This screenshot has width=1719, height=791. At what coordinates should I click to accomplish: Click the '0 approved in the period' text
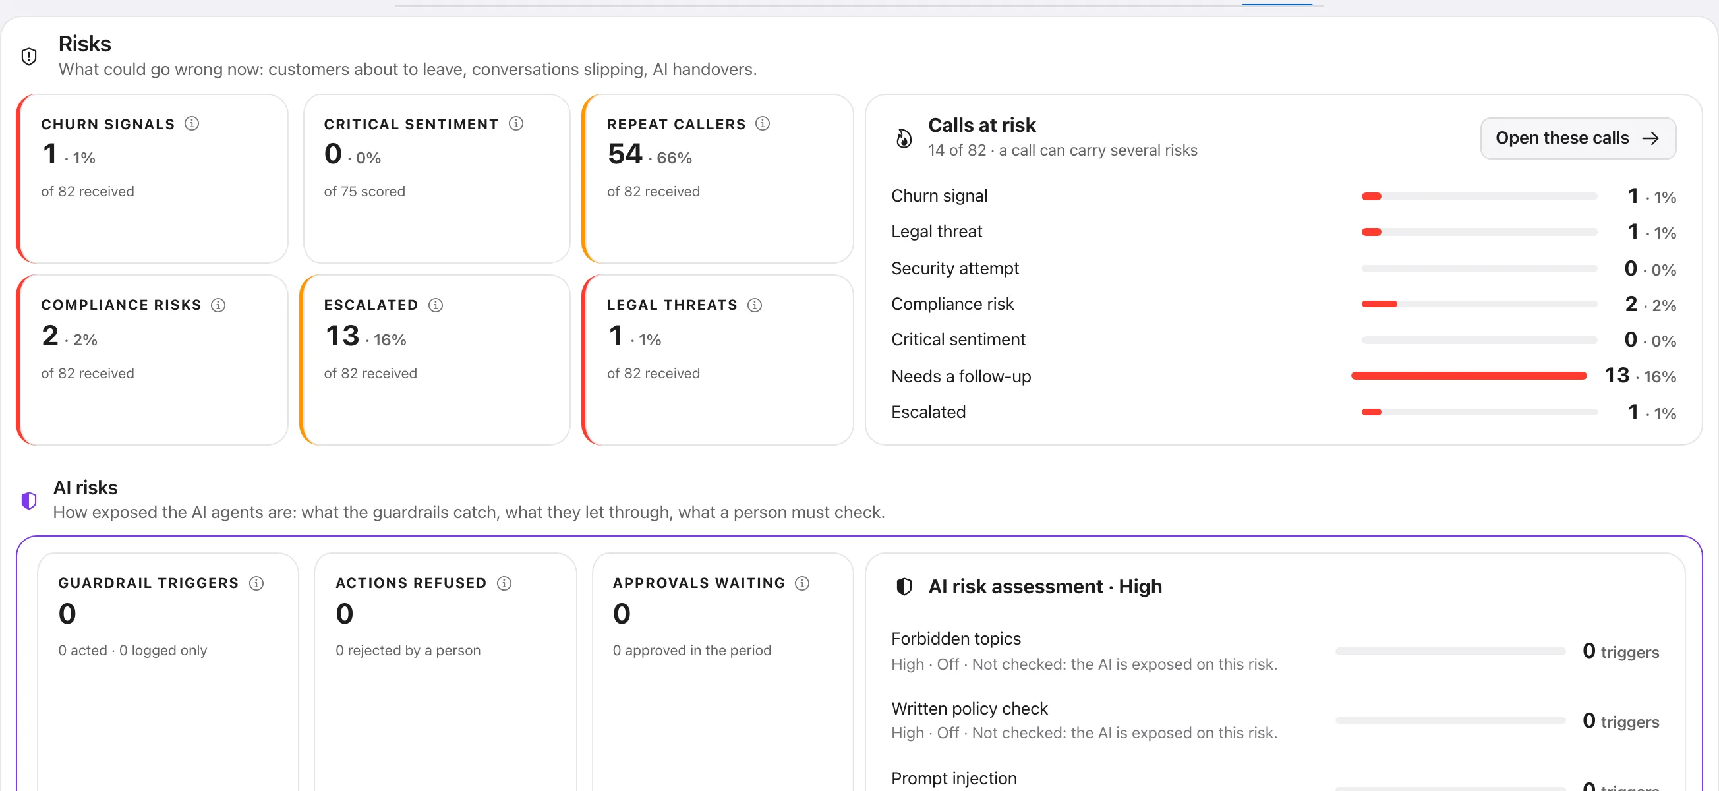tap(692, 650)
